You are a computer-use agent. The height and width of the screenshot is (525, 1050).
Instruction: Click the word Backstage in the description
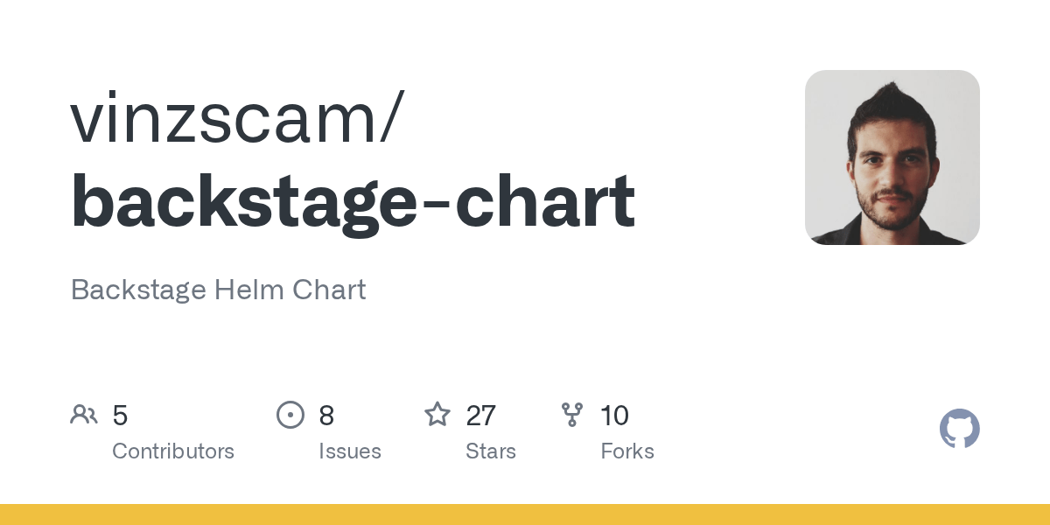137,290
